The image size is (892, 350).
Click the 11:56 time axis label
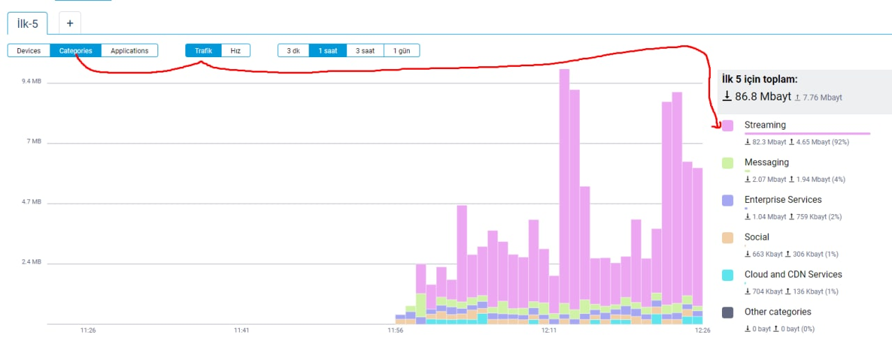point(395,330)
